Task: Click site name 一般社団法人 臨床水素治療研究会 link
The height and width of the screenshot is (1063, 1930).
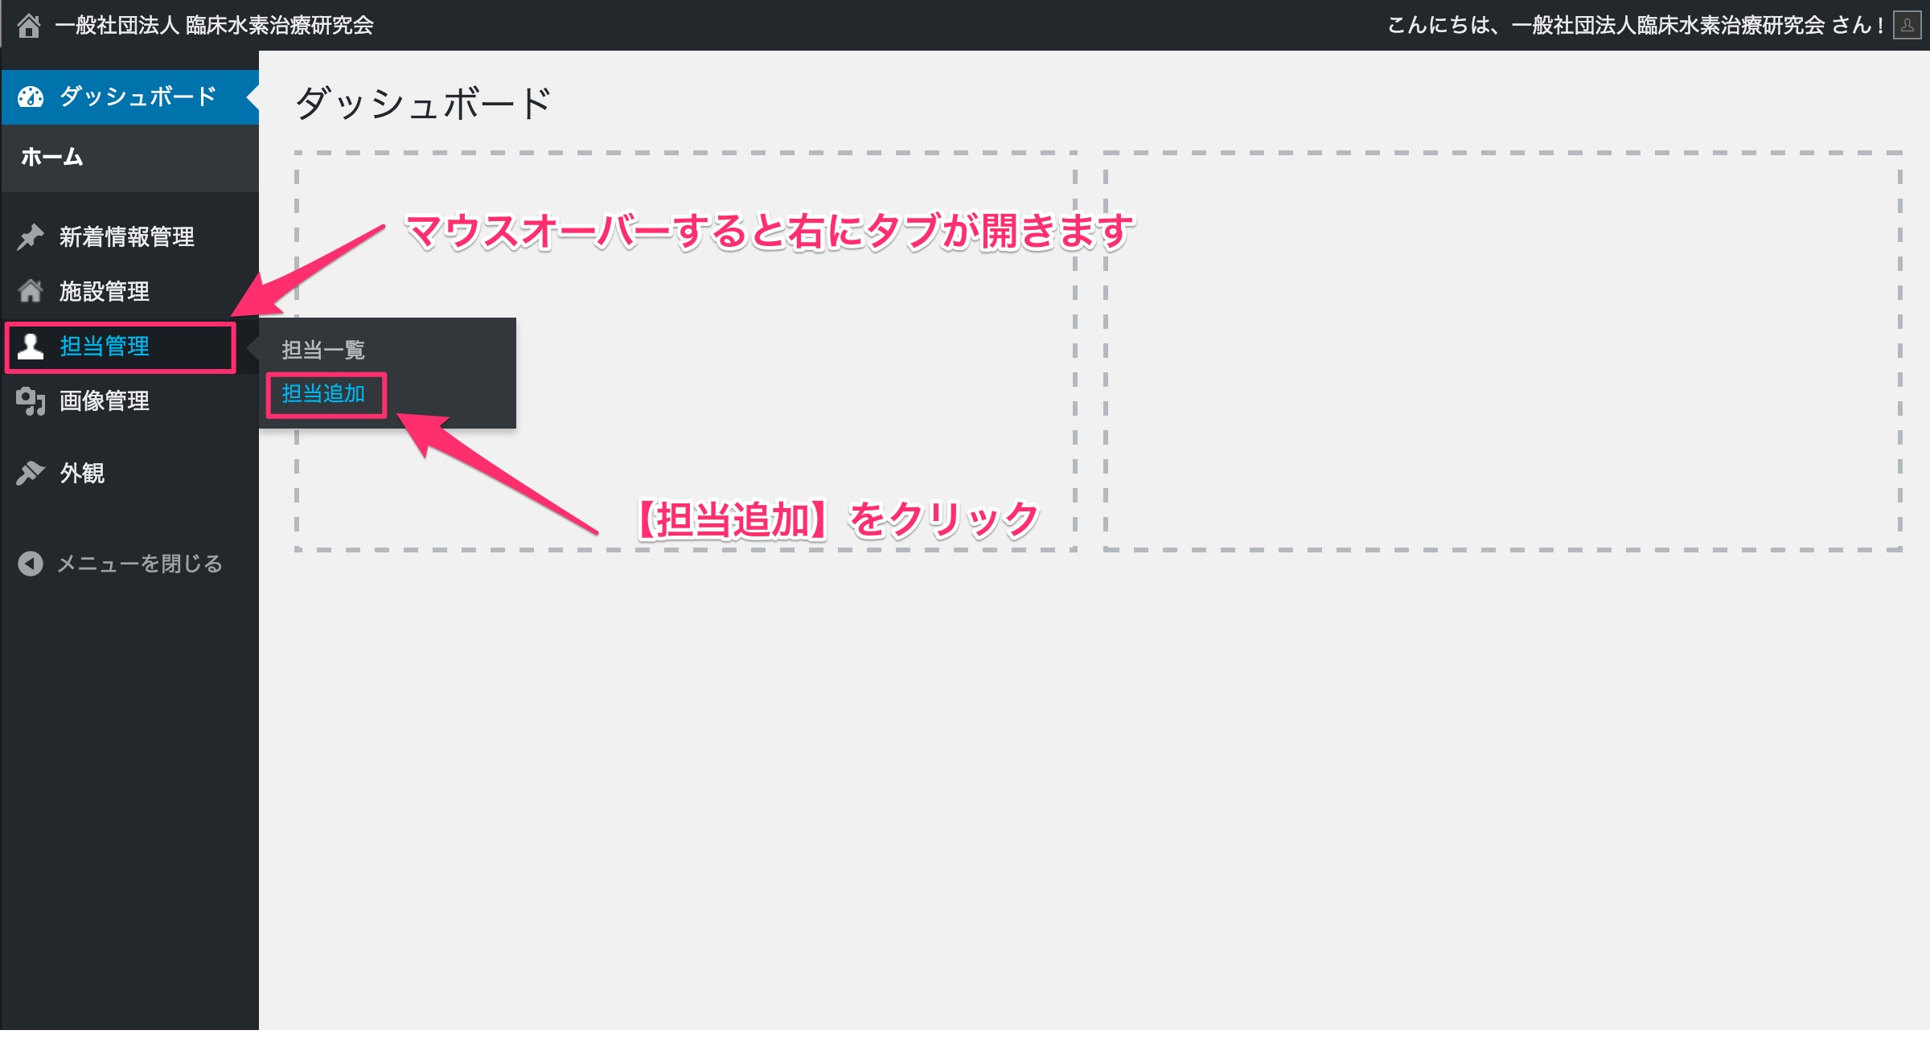Action: 214,26
